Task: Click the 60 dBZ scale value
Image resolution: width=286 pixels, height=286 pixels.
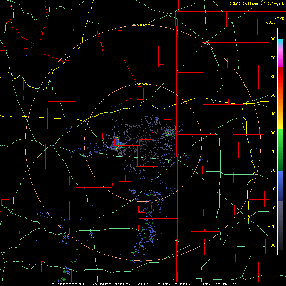Action: (x=273, y=76)
